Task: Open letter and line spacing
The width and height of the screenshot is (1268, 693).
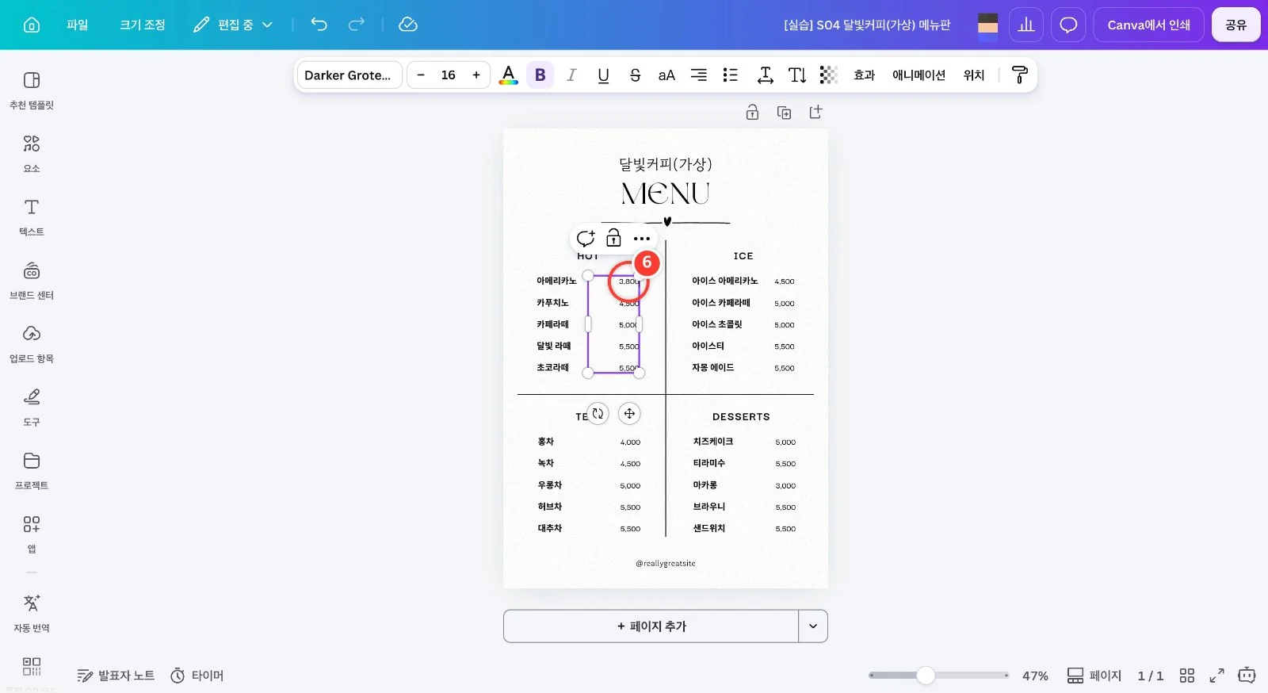Action: coord(765,75)
